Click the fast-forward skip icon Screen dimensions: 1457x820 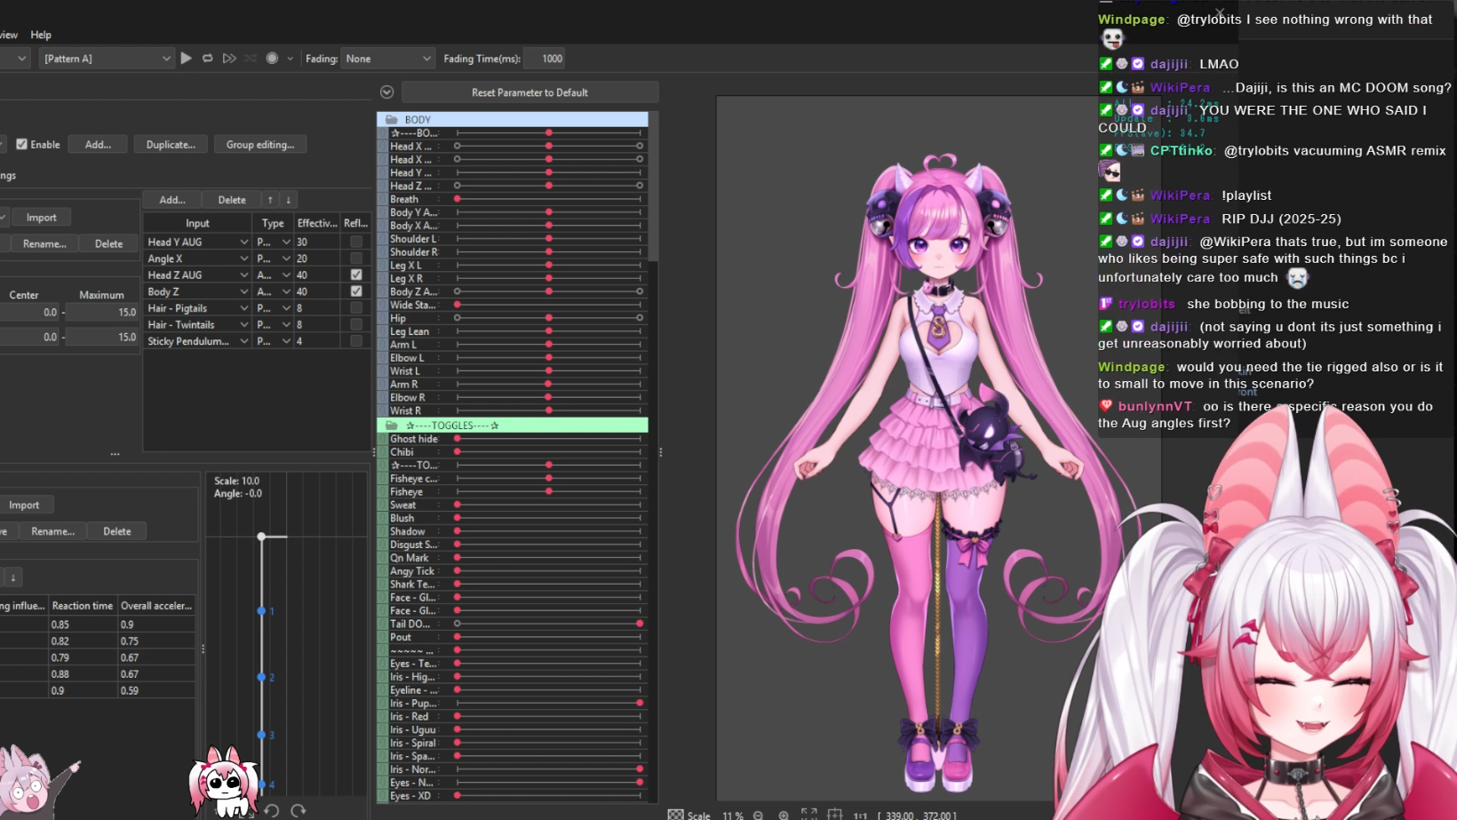pyautogui.click(x=229, y=59)
